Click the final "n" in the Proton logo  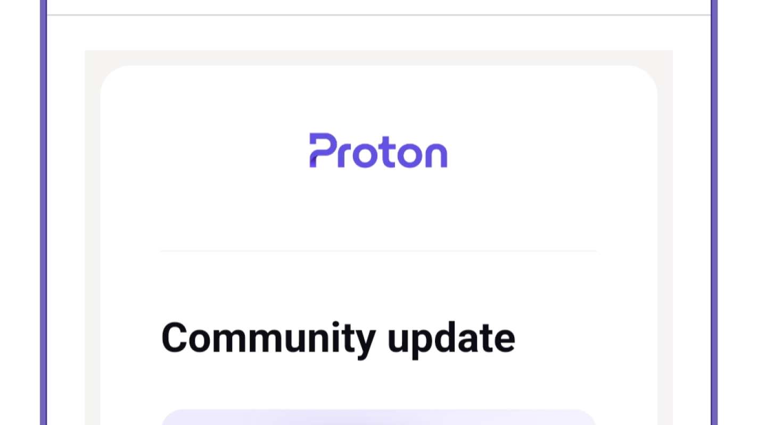tap(435, 155)
